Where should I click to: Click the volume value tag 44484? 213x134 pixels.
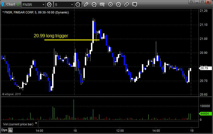[x=205, y=114]
